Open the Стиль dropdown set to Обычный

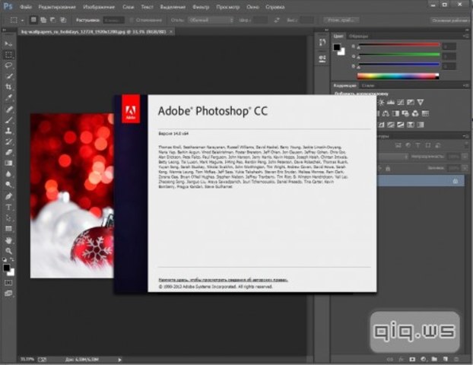(211, 21)
